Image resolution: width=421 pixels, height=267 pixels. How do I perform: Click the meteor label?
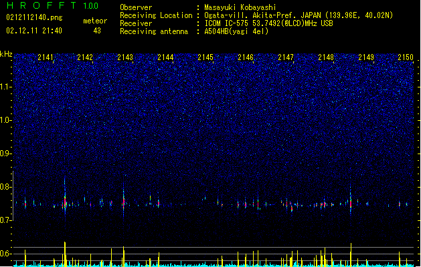tap(95, 21)
